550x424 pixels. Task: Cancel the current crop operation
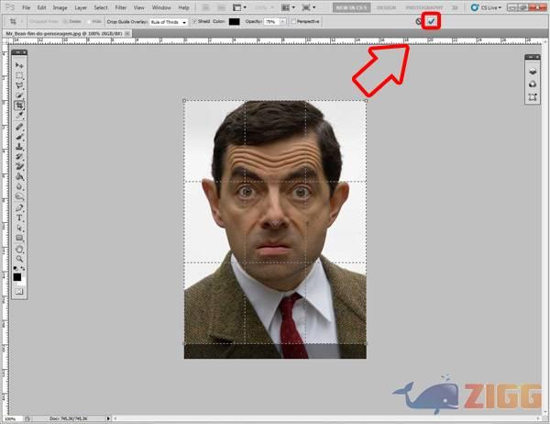[419, 21]
